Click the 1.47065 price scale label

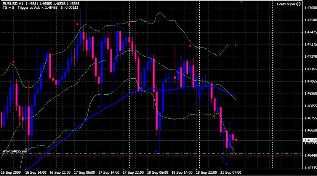click(x=311, y=81)
